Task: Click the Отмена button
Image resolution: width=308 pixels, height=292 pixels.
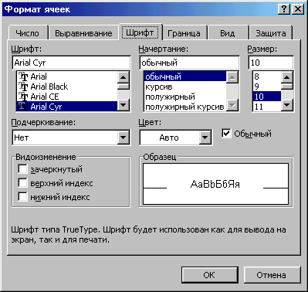Action: [272, 275]
